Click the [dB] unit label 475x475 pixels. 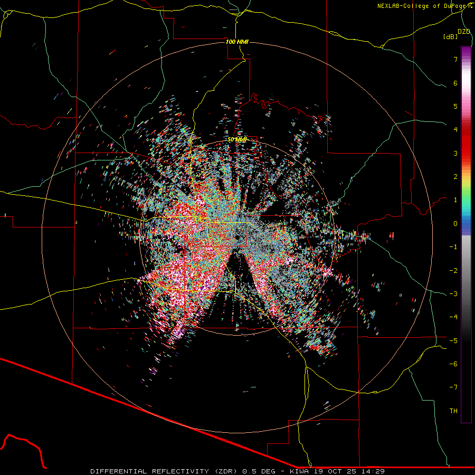pyautogui.click(x=450, y=36)
